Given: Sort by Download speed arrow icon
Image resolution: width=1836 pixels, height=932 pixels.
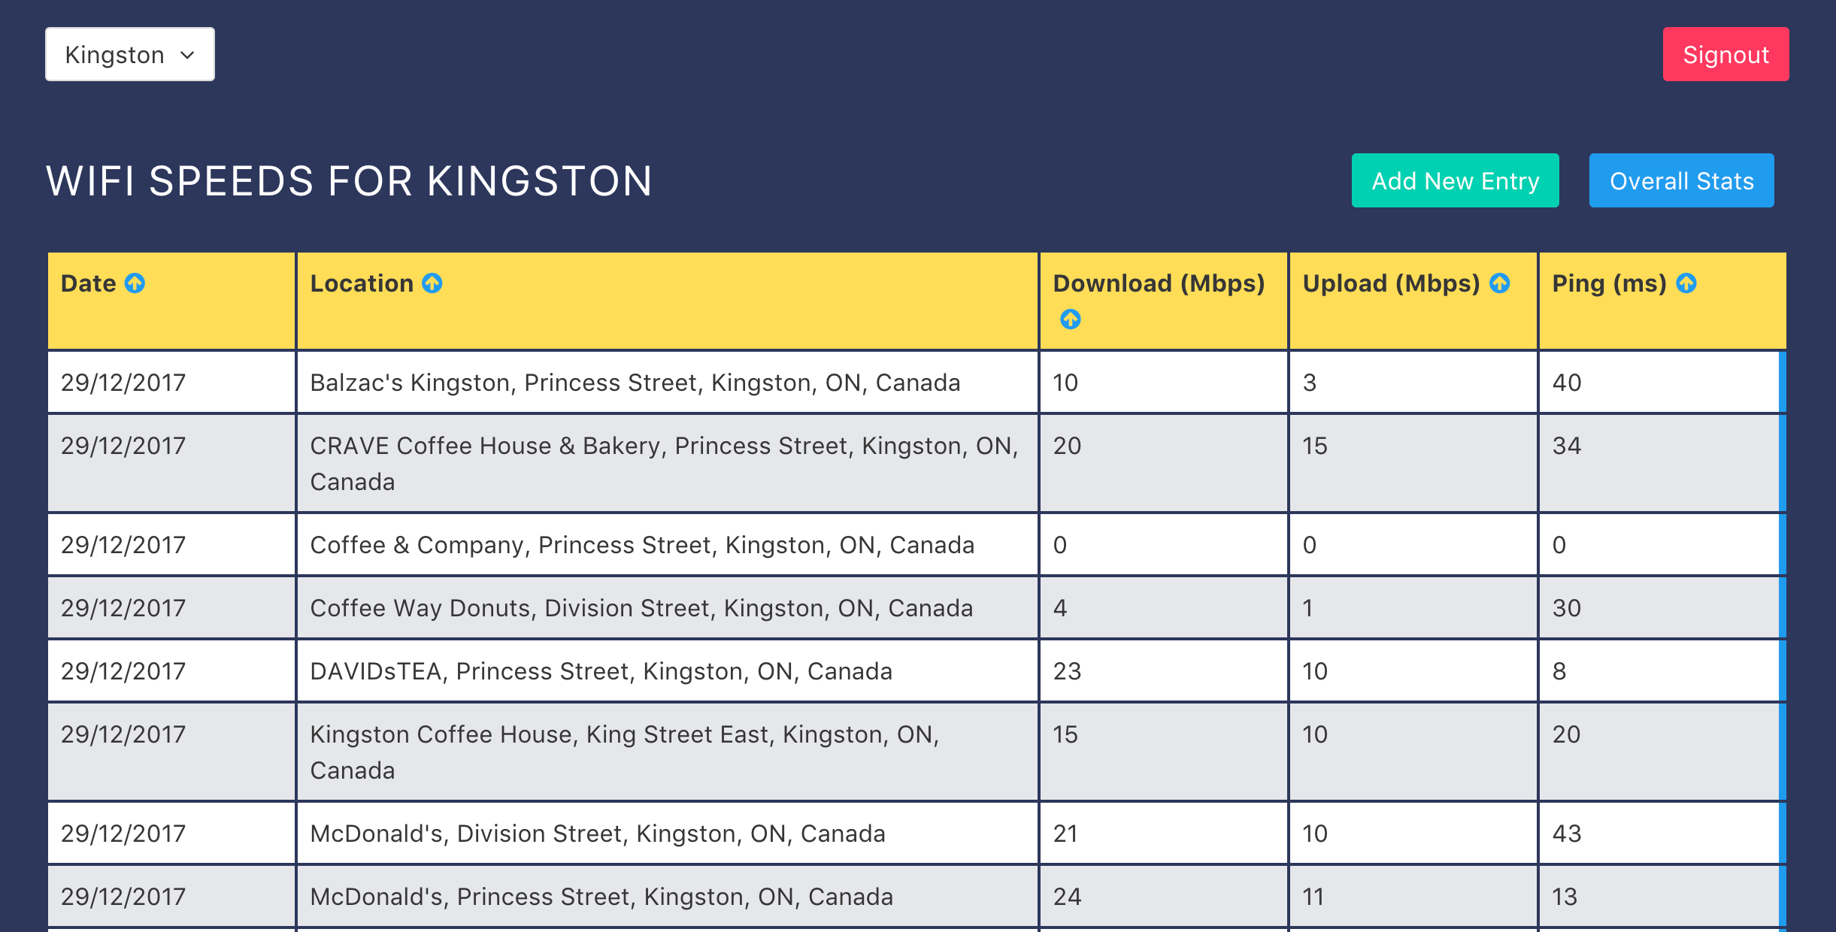Looking at the screenshot, I should pos(1071,319).
